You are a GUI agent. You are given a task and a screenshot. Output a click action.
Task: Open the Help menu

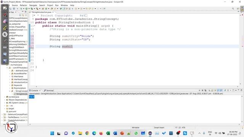(x=72, y=5)
